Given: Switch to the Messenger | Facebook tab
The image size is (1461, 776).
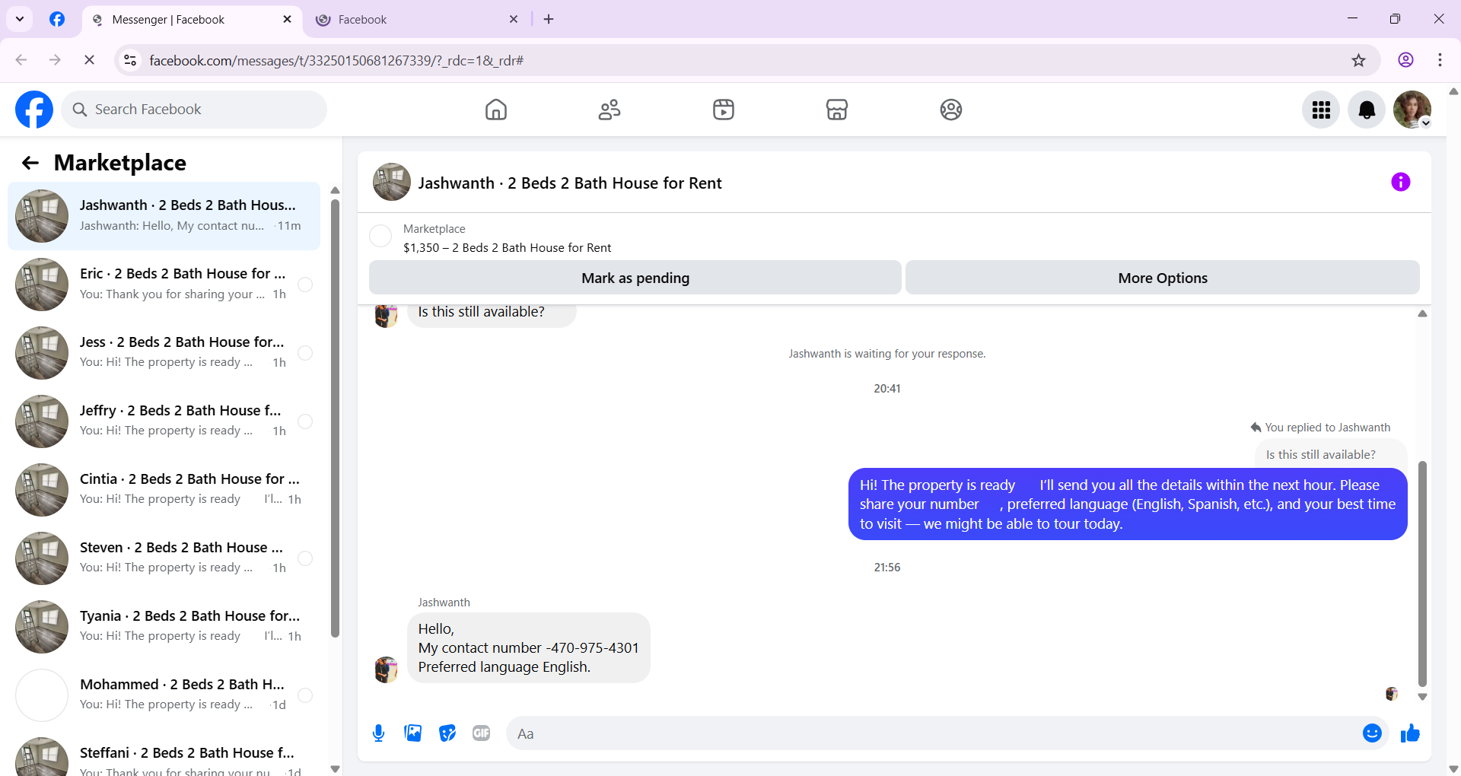Looking at the screenshot, I should (x=193, y=19).
